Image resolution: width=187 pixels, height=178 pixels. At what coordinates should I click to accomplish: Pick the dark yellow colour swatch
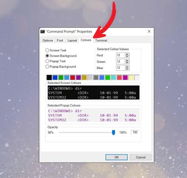click(x=84, y=78)
